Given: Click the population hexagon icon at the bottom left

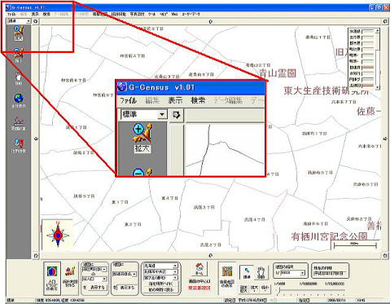Looking at the screenshot, I should (x=52, y=271).
